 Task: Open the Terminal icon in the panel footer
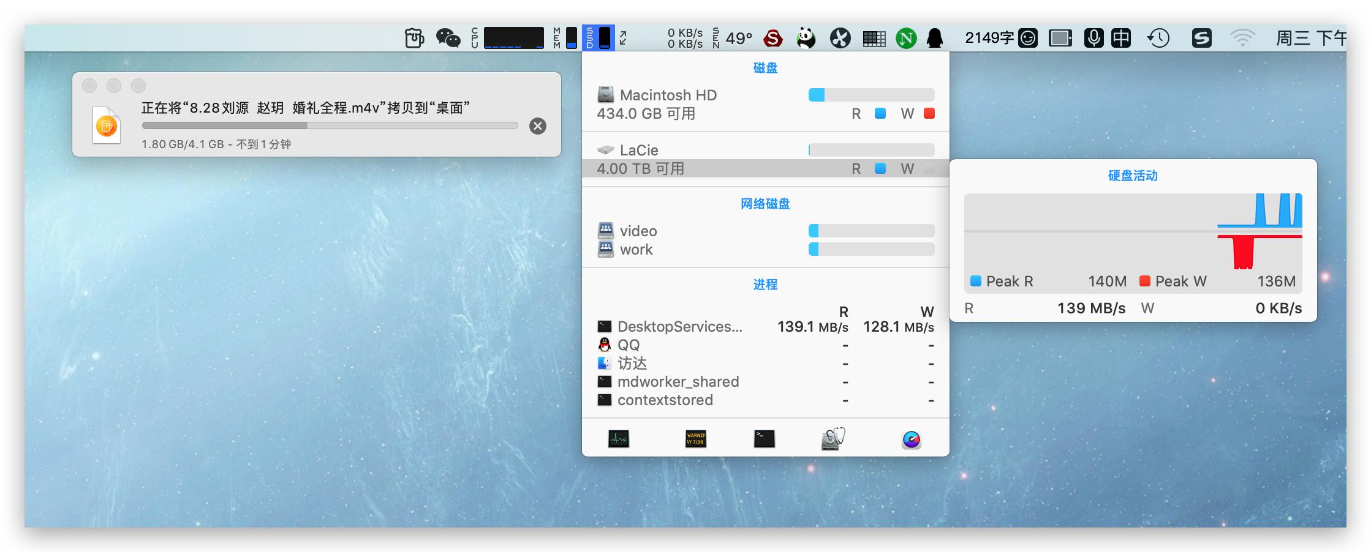coord(765,439)
